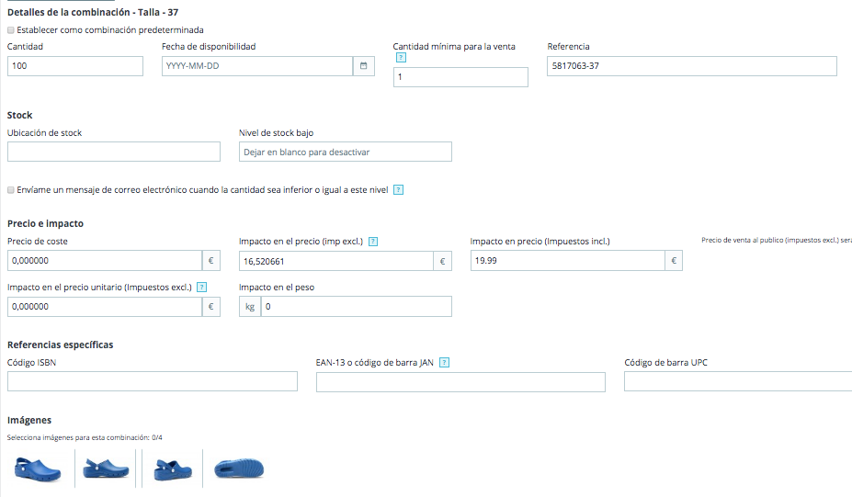This screenshot has height=497, width=852.
Task: Click the kg unit label in weight impact
Action: coord(250,306)
